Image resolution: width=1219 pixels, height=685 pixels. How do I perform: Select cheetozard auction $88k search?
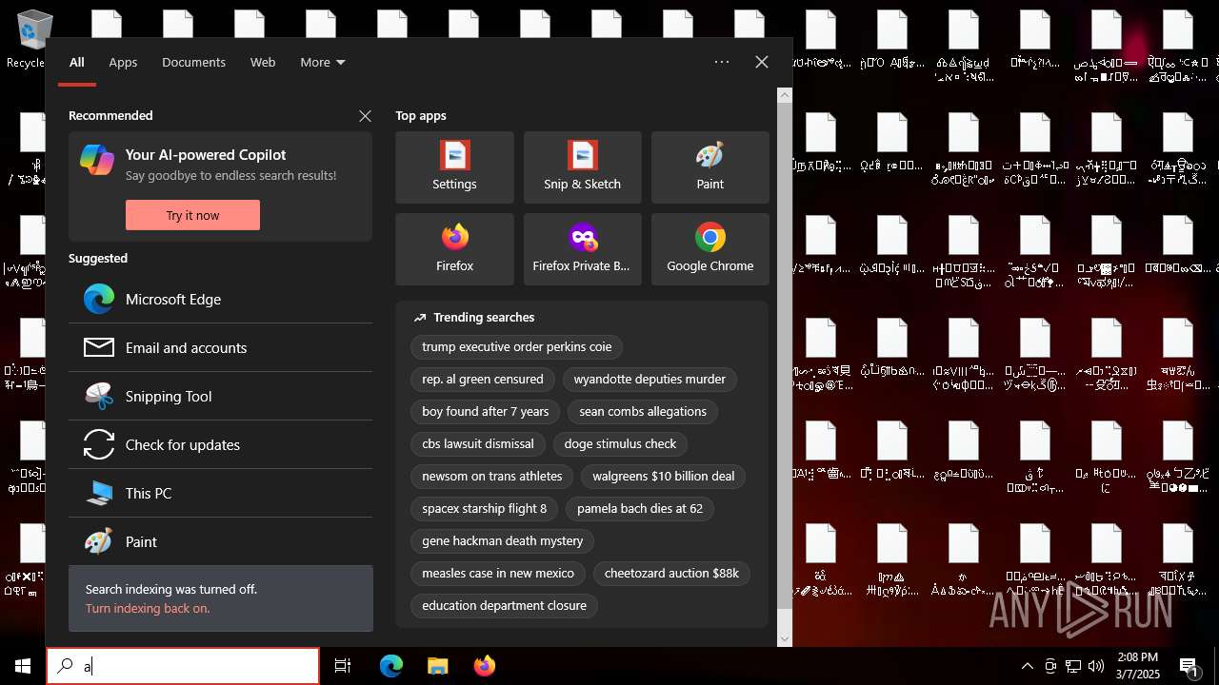(671, 573)
